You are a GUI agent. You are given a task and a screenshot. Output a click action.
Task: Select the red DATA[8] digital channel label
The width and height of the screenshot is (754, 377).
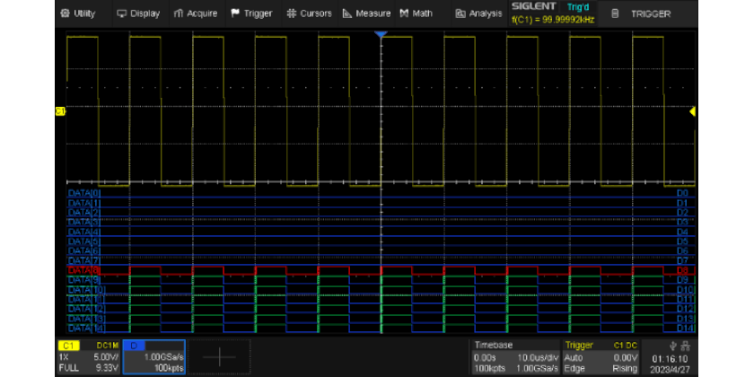(84, 270)
